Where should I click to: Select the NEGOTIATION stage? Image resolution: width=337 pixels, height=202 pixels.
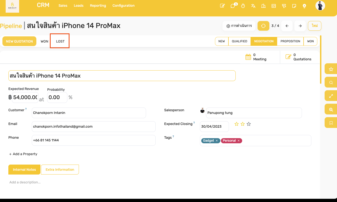[x=264, y=41]
